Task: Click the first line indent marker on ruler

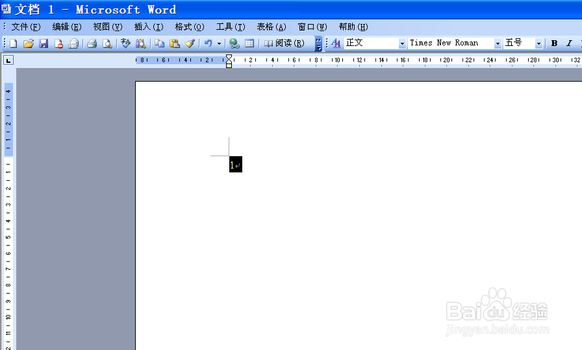Action: (x=229, y=57)
